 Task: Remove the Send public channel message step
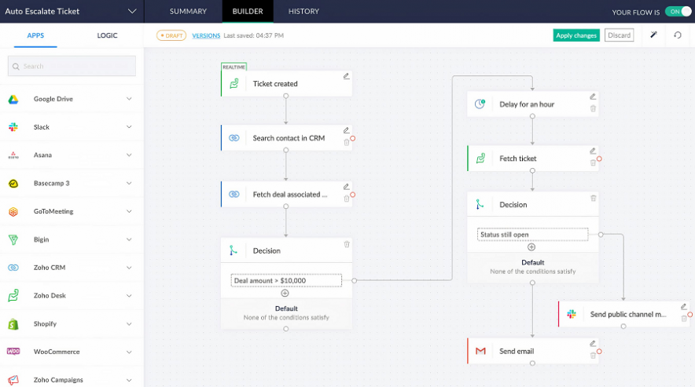[683, 318]
